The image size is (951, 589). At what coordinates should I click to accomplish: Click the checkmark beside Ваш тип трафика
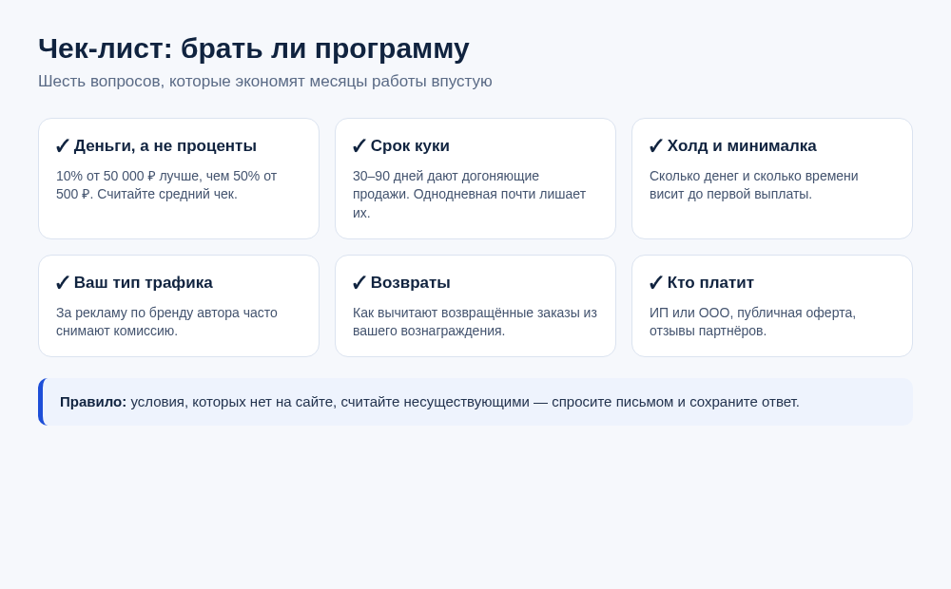click(x=63, y=283)
